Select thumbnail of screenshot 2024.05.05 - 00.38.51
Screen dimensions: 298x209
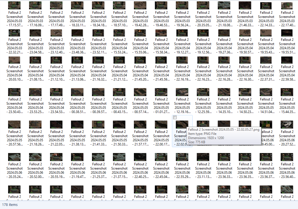(77, 92)
